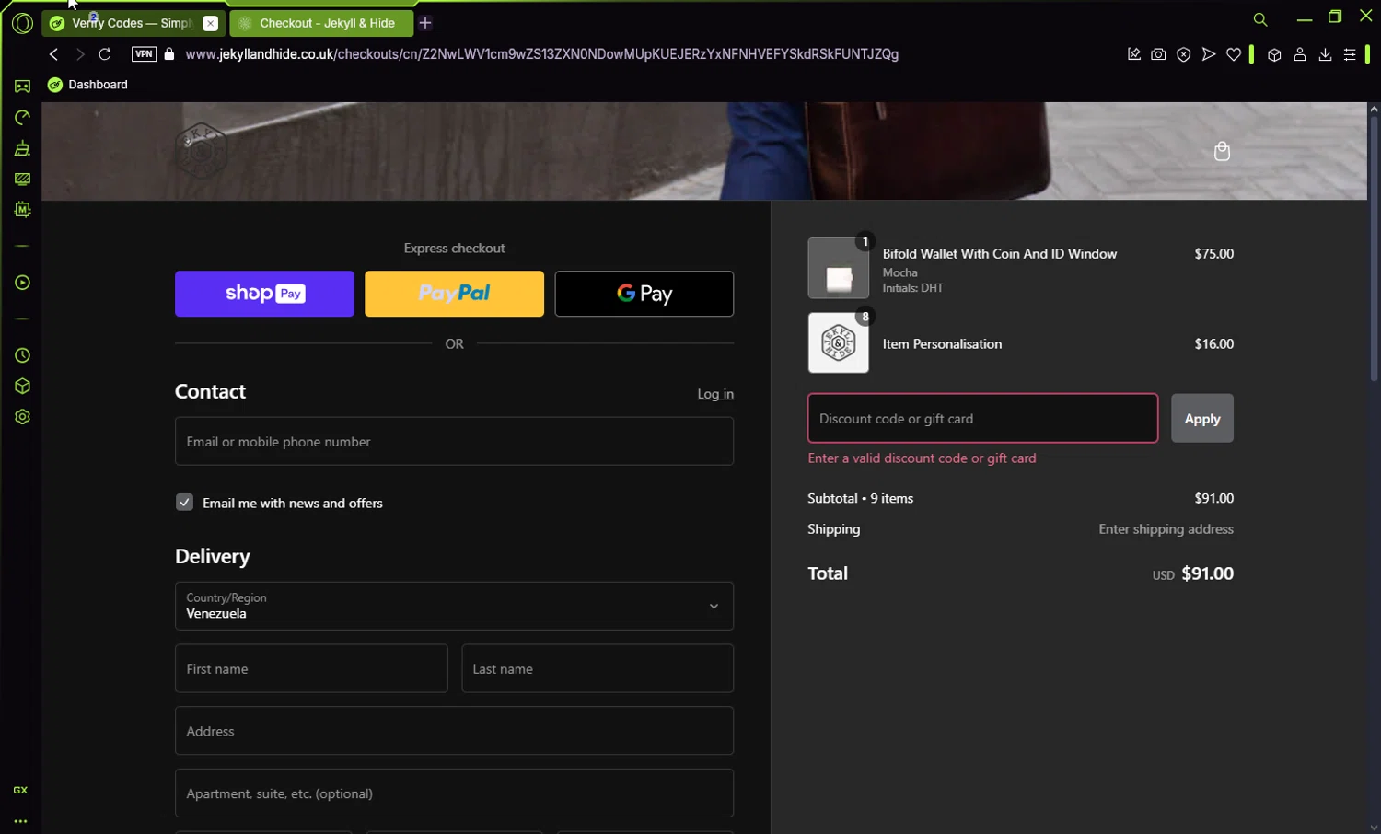Uncheck Email me with news and offers
Viewport: 1381px width, 834px height.
pyautogui.click(x=184, y=503)
